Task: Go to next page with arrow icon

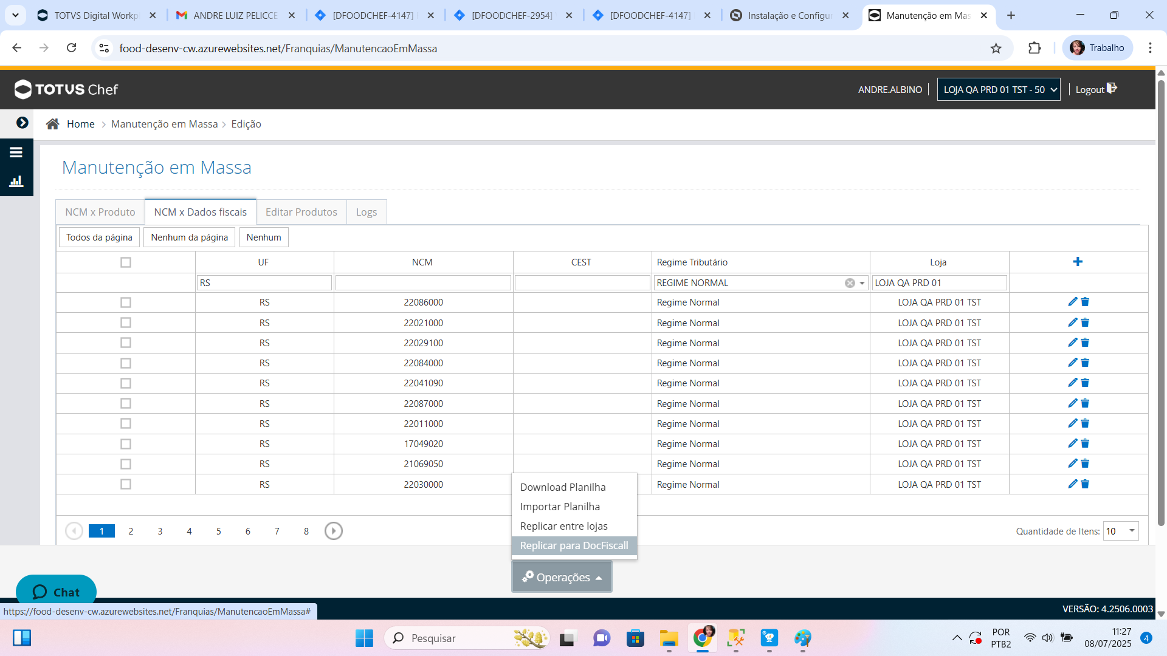Action: coord(333,531)
